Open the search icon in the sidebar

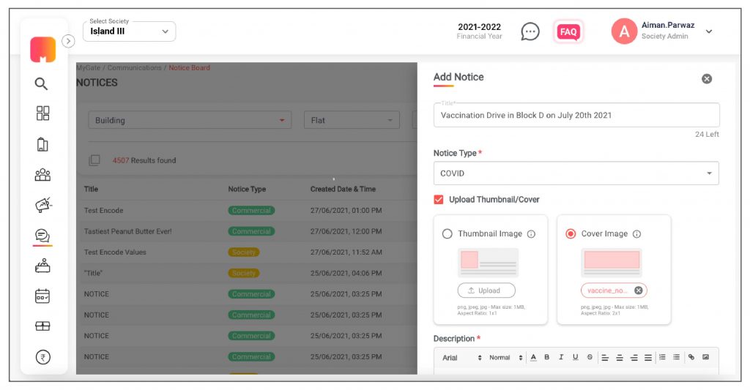point(42,83)
